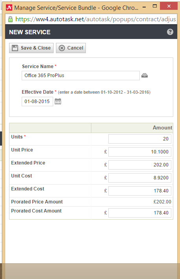Click the Unit Cost field 8.9200
180x279 pixels.
coord(140,178)
